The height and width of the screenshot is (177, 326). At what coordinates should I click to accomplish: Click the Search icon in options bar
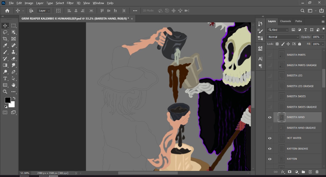[302, 11]
